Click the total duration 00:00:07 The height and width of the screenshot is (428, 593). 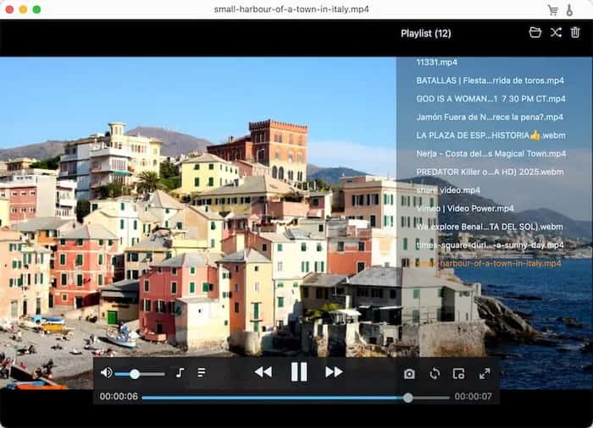pyautogui.click(x=473, y=396)
